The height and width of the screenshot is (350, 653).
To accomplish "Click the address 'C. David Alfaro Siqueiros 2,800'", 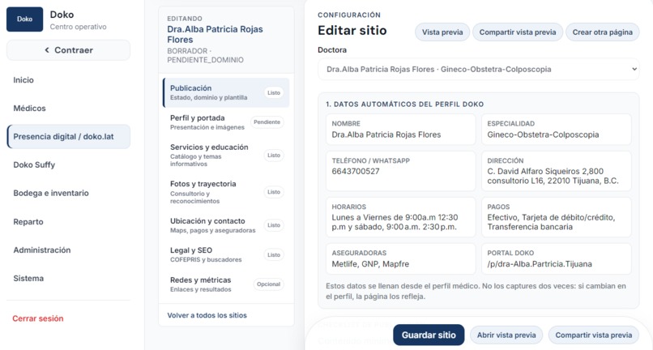I will tap(545, 171).
